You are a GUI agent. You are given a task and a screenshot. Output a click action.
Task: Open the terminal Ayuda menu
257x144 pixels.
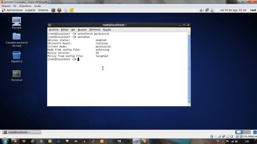click(x=107, y=30)
